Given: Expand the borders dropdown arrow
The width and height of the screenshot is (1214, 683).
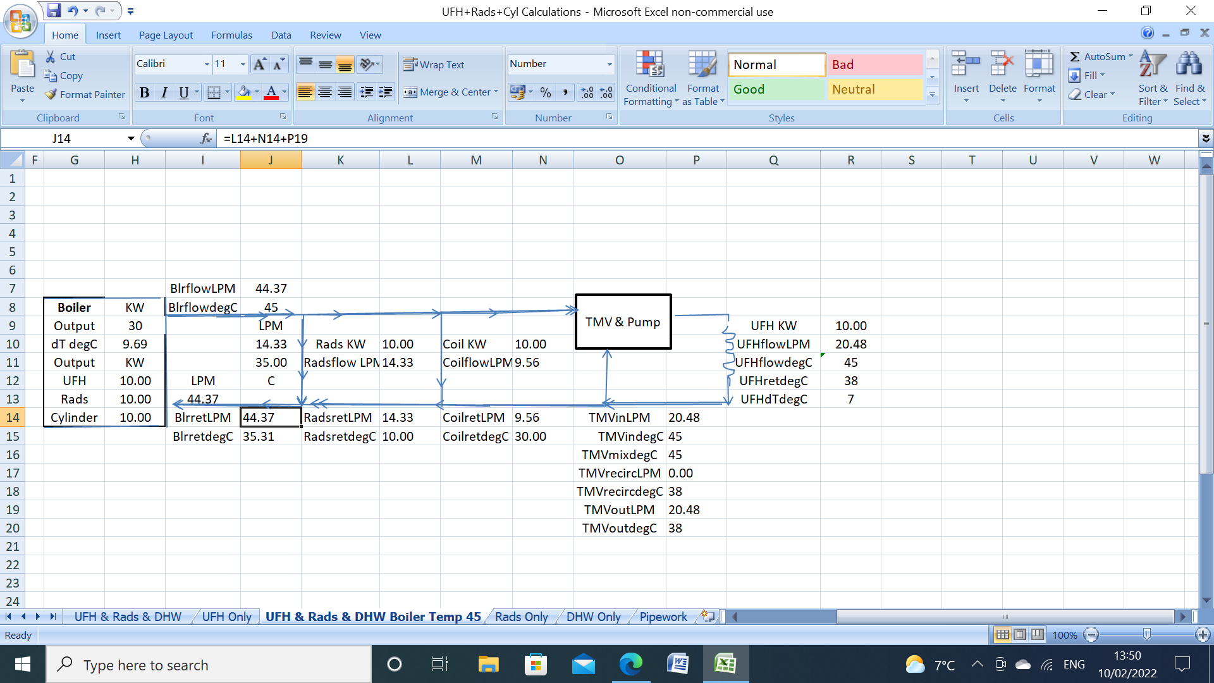Looking at the screenshot, I should [227, 92].
